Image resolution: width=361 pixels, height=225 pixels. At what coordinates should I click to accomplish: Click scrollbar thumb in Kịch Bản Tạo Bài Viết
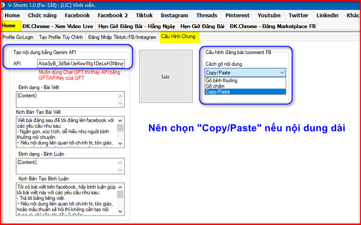[120, 128]
